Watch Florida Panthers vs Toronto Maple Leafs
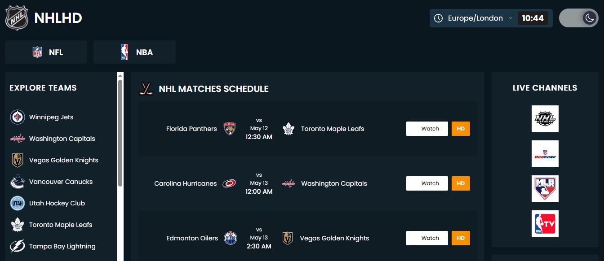Image resolution: width=604 pixels, height=261 pixels. [427, 129]
